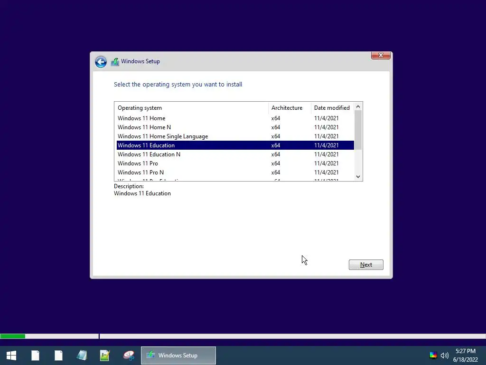
Task: Click the list scroll up arrow
Action: [358, 106]
